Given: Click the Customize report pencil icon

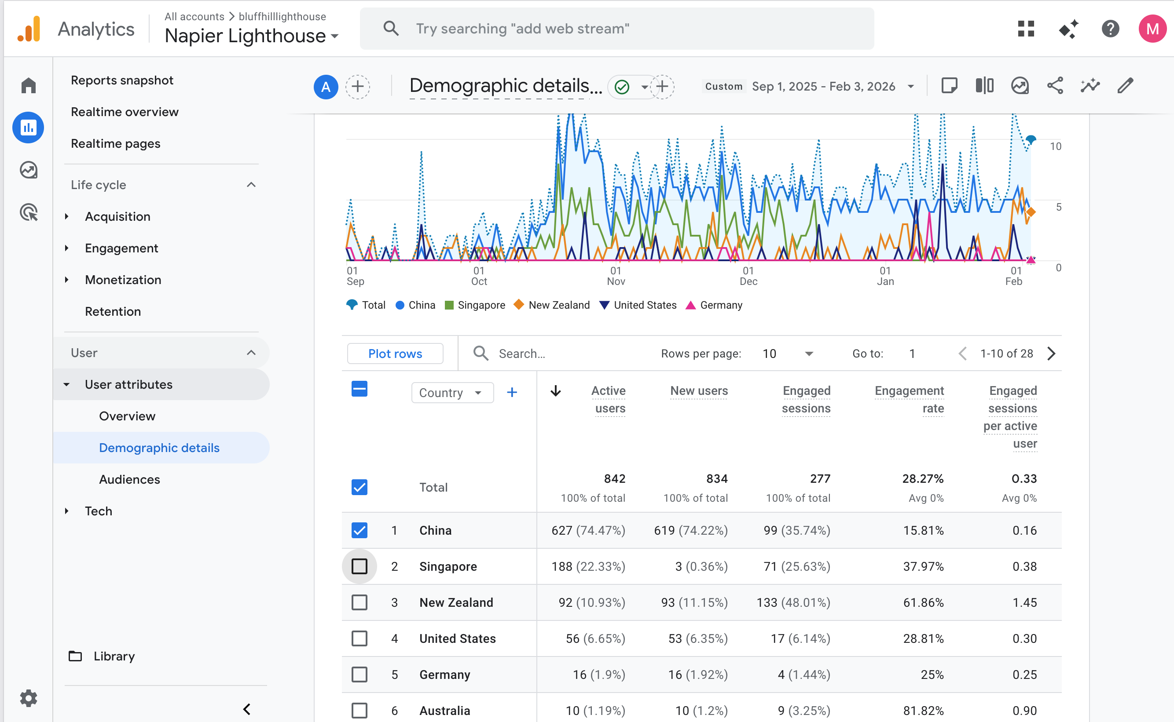Looking at the screenshot, I should pos(1125,86).
